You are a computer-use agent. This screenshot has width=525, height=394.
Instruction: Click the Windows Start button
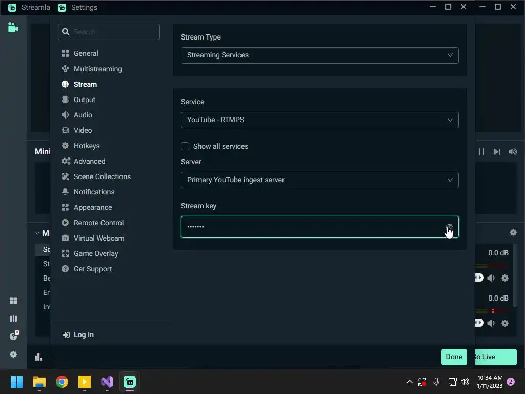pos(16,382)
